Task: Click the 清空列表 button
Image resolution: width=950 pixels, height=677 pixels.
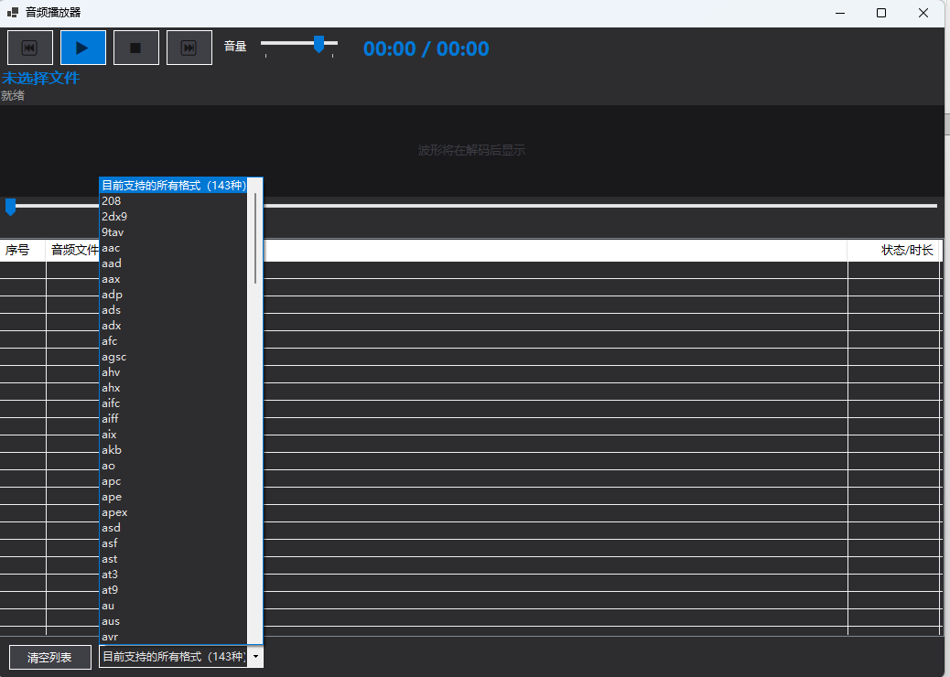Action: tap(50, 657)
